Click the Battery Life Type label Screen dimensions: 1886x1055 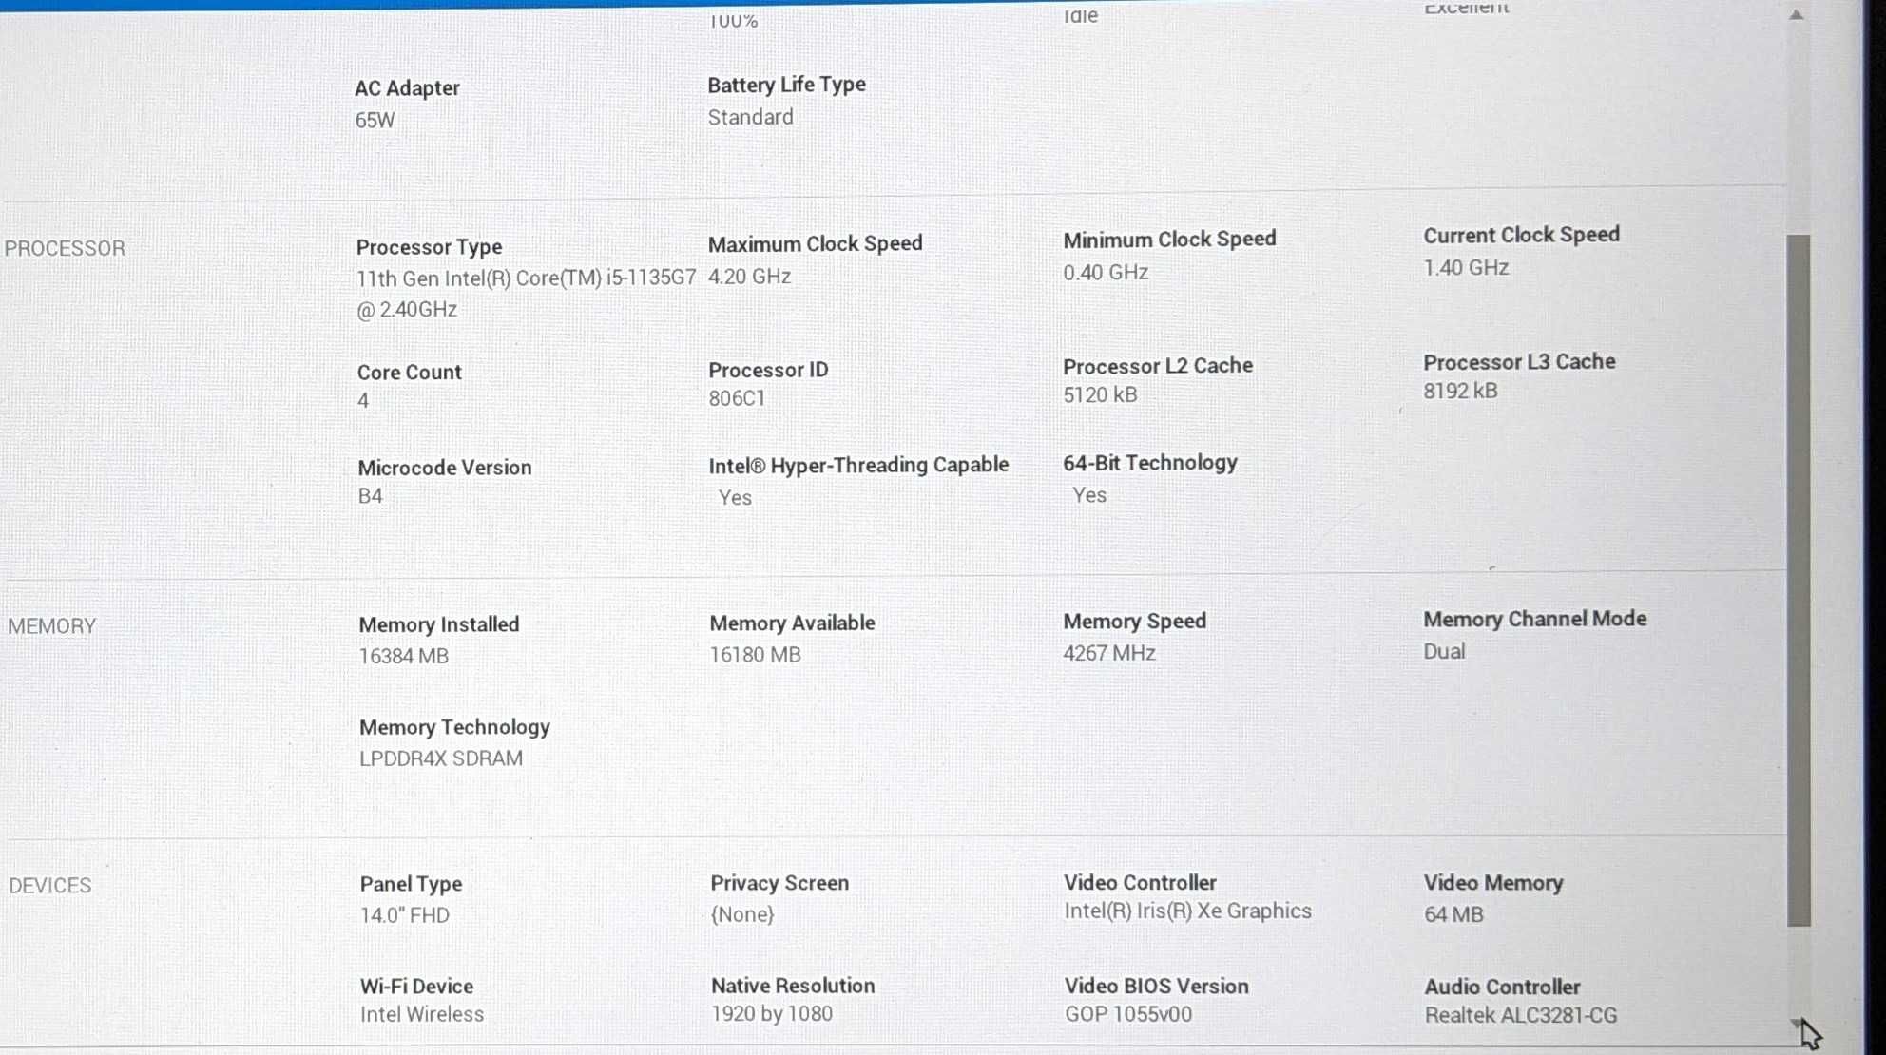[x=786, y=85]
